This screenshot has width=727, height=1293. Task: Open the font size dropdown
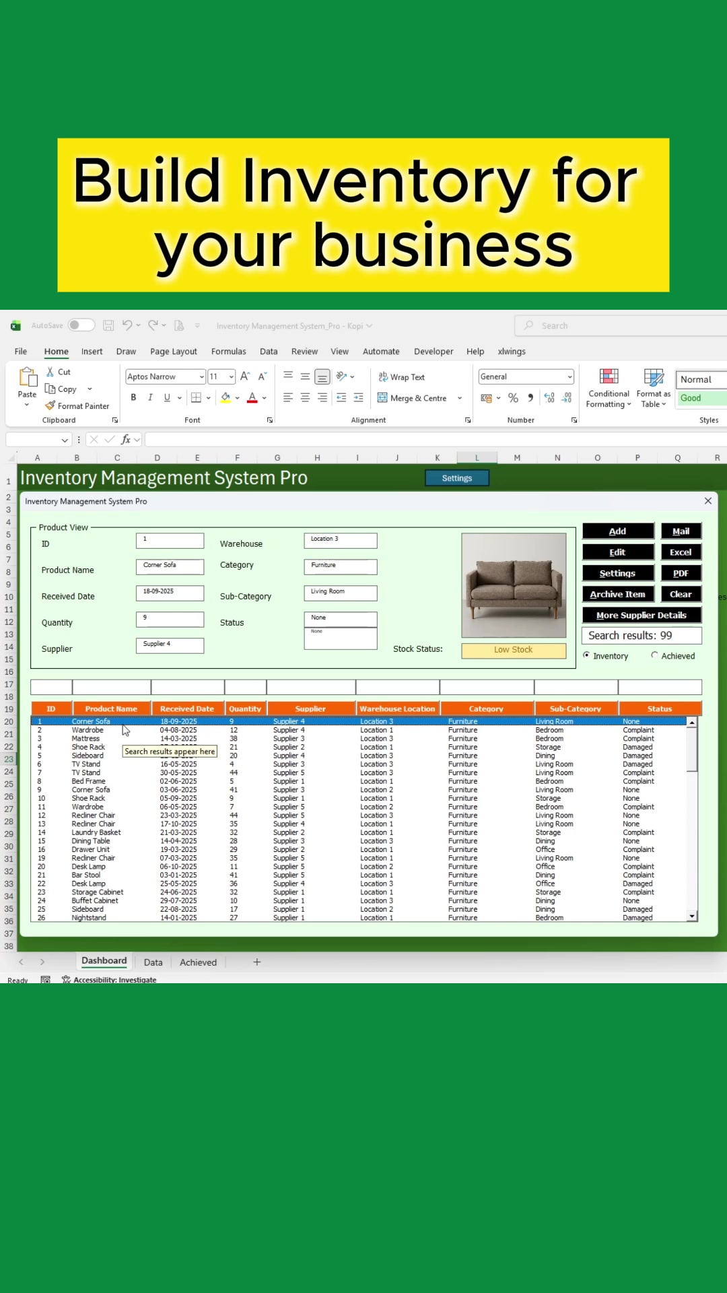pos(231,377)
